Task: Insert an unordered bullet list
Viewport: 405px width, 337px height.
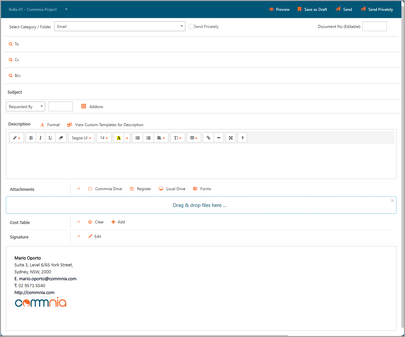Action: (x=138, y=138)
